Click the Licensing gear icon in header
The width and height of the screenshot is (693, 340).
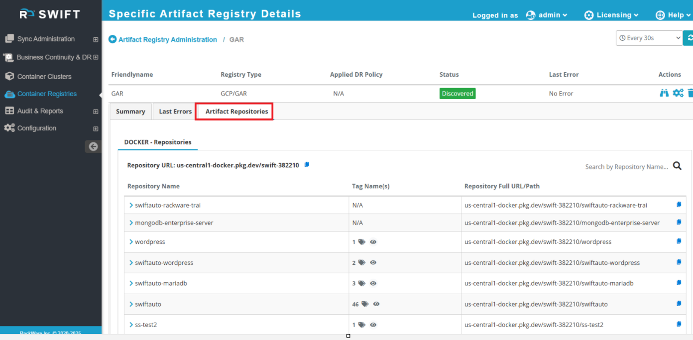coord(589,15)
